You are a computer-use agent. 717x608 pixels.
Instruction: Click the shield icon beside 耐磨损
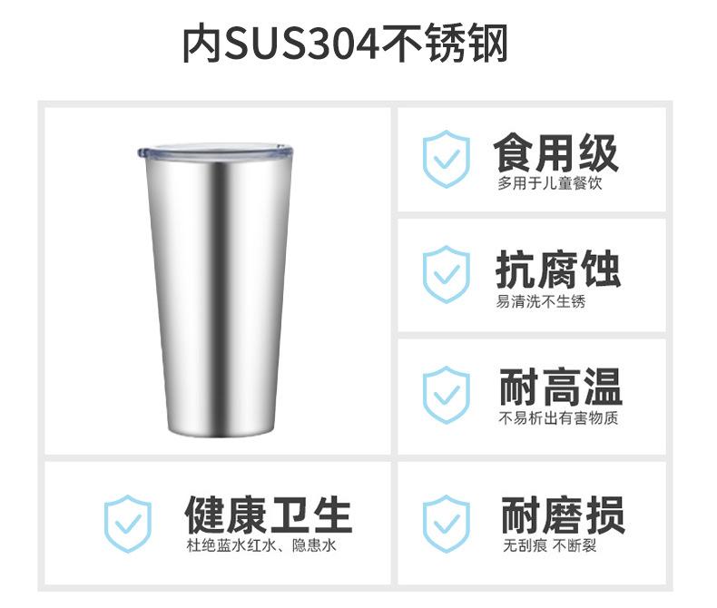447,524
